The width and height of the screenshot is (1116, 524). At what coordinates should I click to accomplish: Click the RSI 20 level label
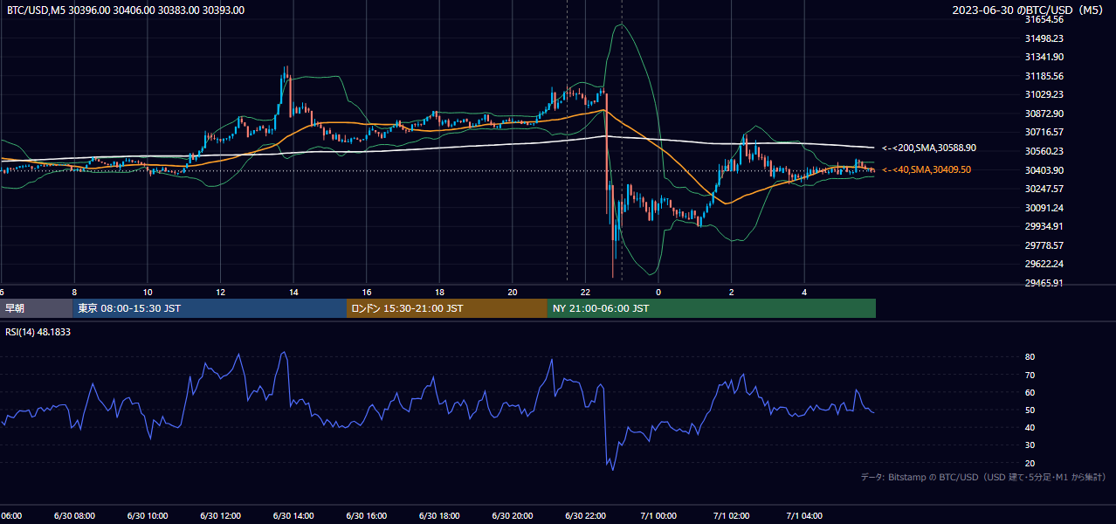1030,463
